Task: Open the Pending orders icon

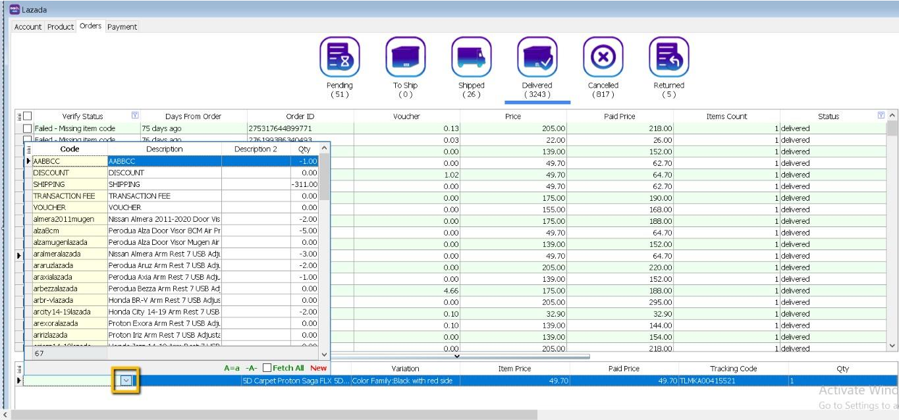Action: pyautogui.click(x=339, y=57)
